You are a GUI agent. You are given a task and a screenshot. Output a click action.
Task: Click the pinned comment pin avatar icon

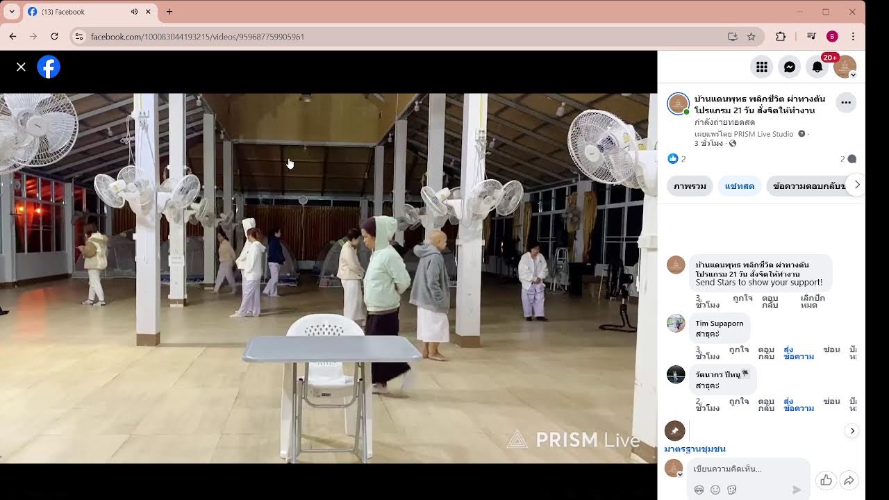[675, 431]
